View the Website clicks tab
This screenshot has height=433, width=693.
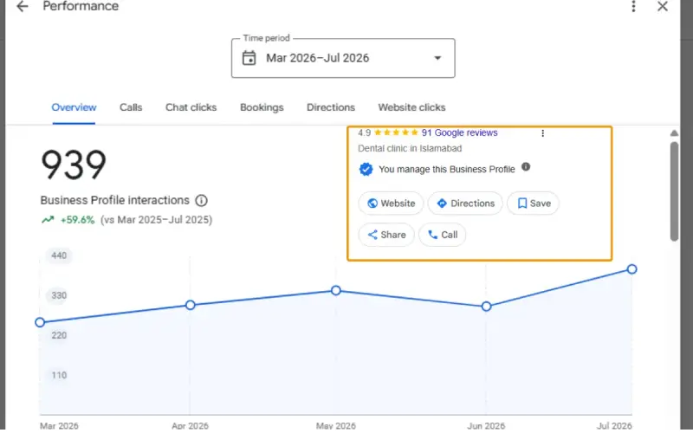pyautogui.click(x=411, y=107)
